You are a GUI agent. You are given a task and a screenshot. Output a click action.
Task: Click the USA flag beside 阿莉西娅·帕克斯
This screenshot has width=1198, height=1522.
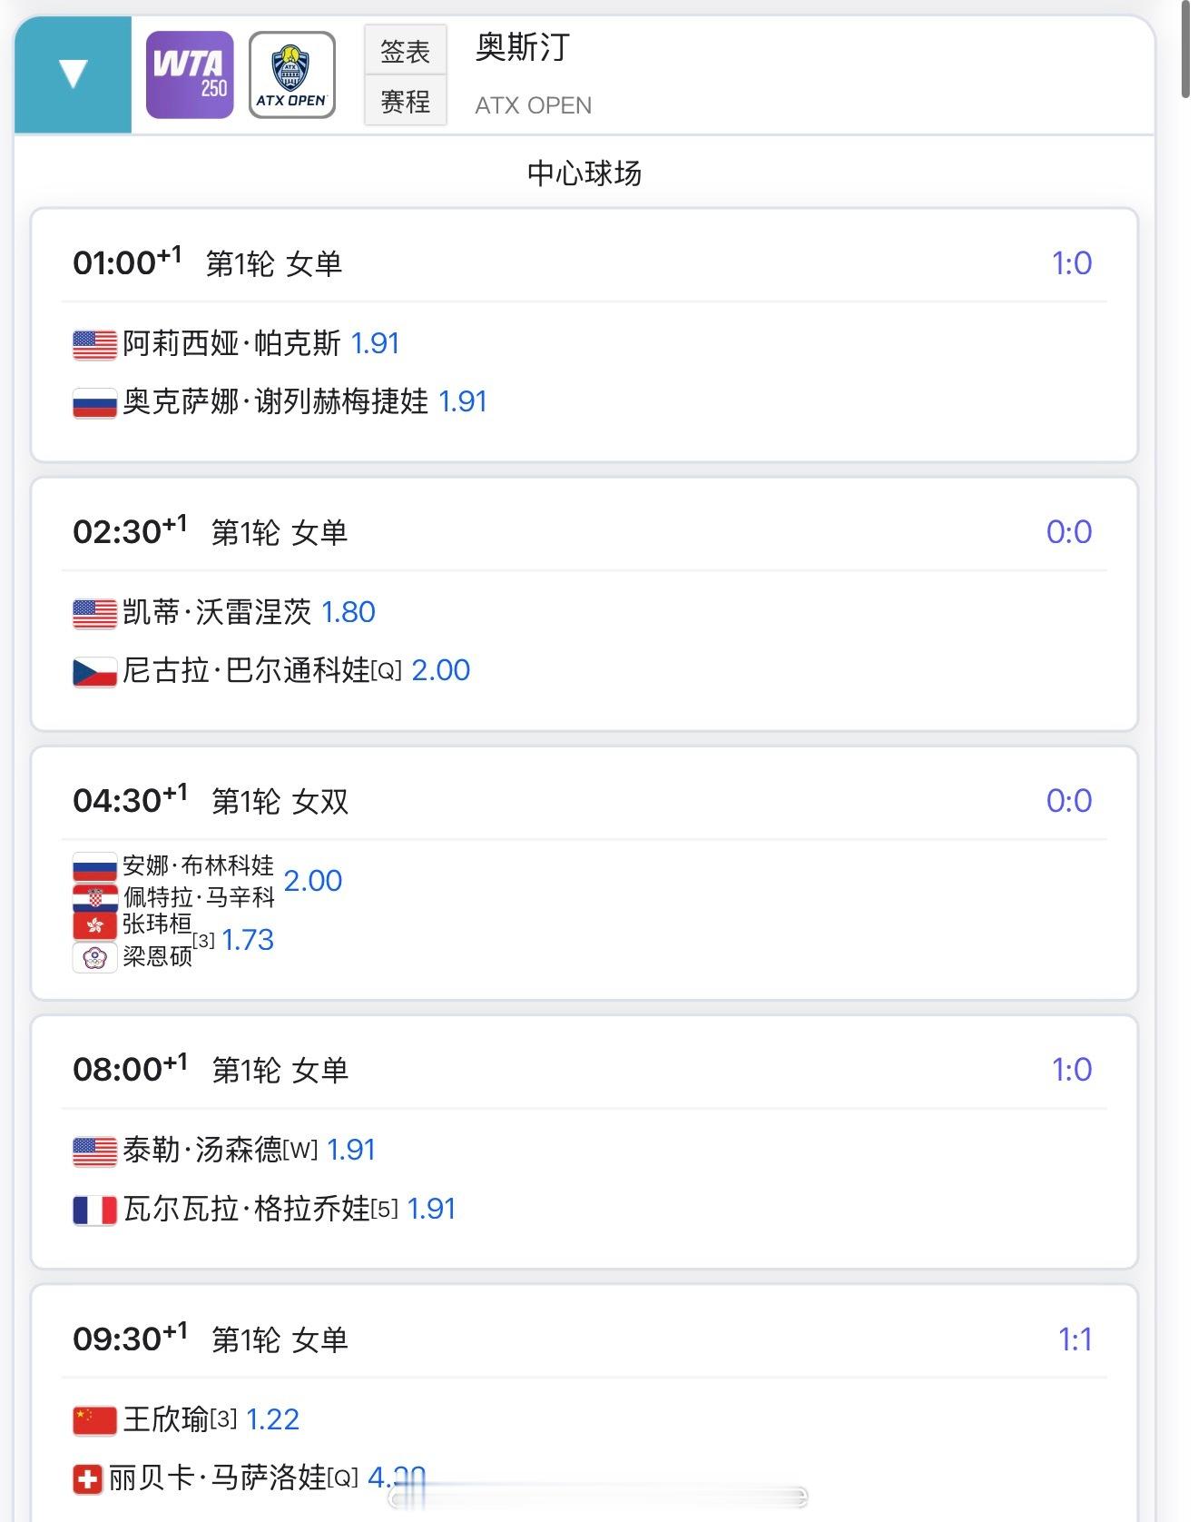94,344
